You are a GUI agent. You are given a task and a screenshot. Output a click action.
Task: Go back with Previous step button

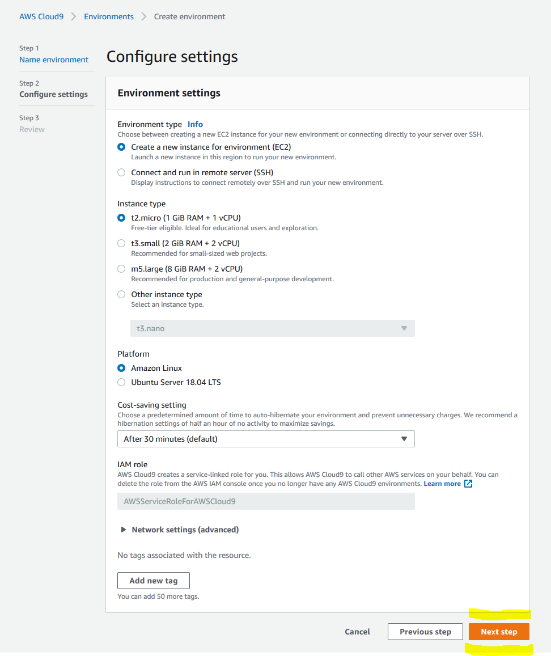pyautogui.click(x=425, y=632)
